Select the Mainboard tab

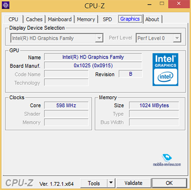point(60,20)
